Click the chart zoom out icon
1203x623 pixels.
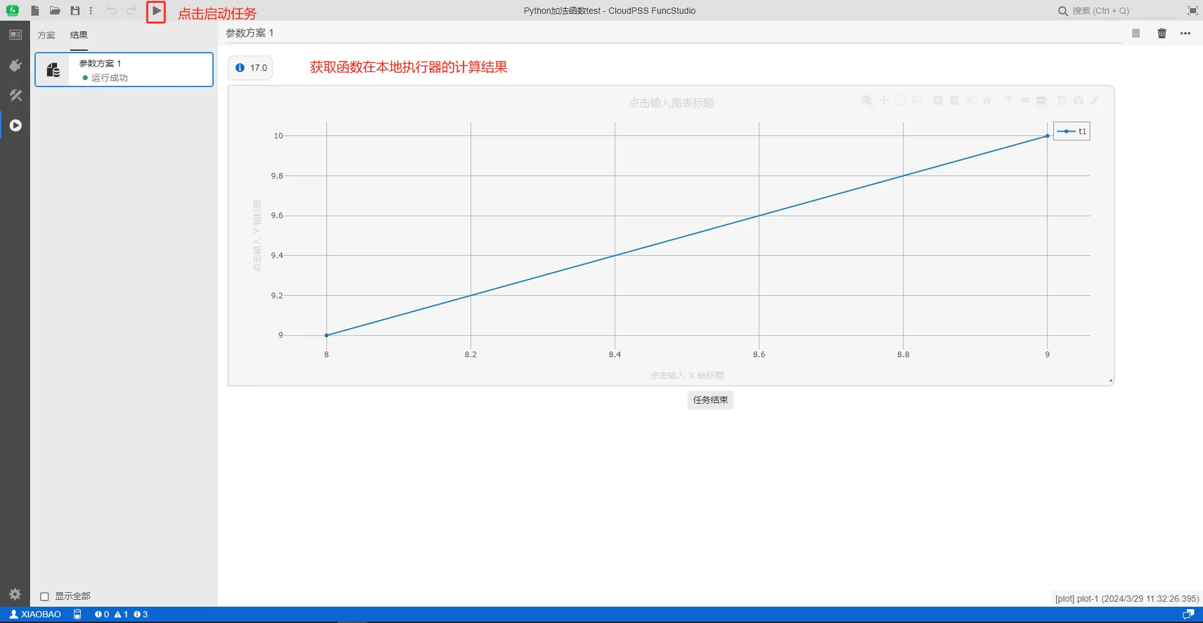pyautogui.click(x=954, y=100)
